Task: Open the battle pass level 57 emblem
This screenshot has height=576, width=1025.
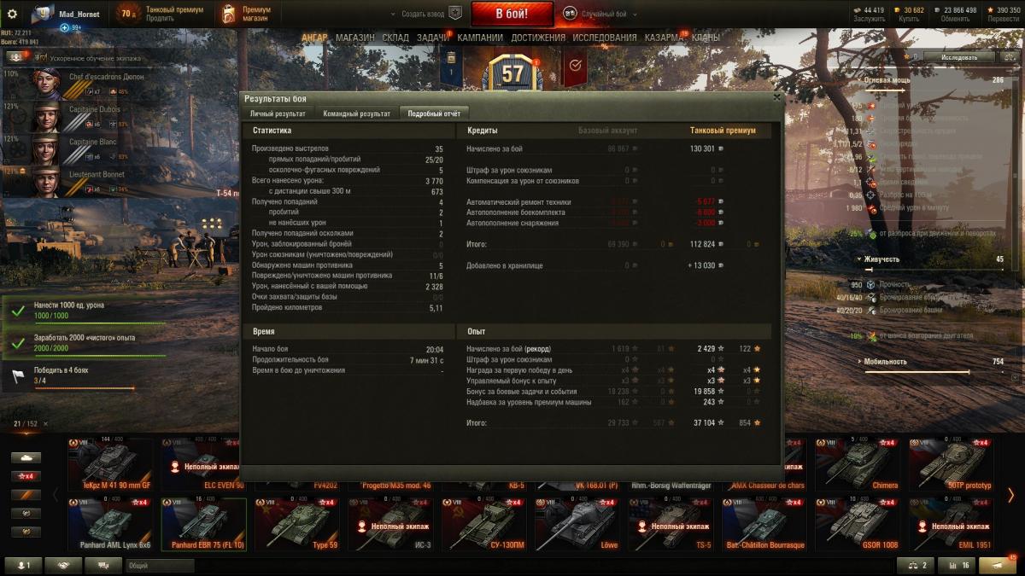Action: pyautogui.click(x=512, y=73)
